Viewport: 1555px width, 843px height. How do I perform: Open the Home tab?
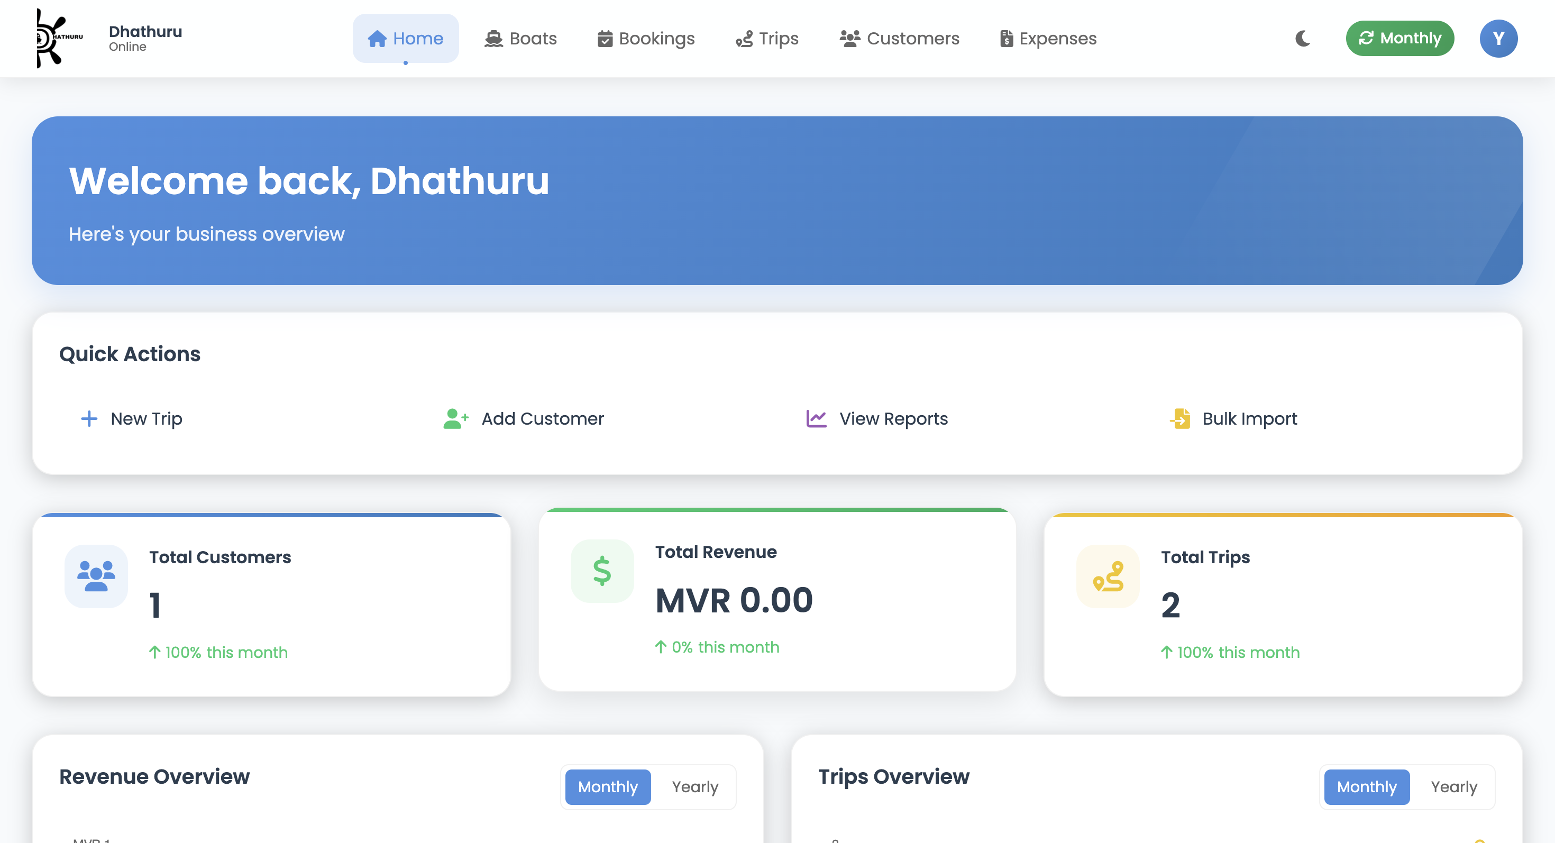(x=406, y=39)
